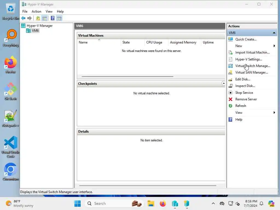Image resolution: width=280 pixels, height=210 pixels.
Task: Launch Virtual Switch Manager action
Action: click(252, 66)
